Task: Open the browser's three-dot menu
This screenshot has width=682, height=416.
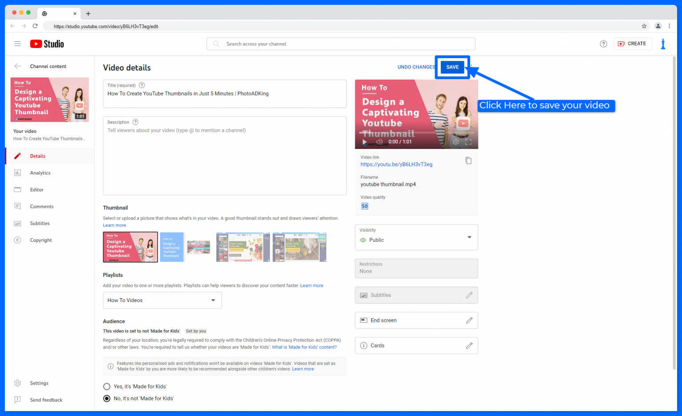Action: click(670, 26)
